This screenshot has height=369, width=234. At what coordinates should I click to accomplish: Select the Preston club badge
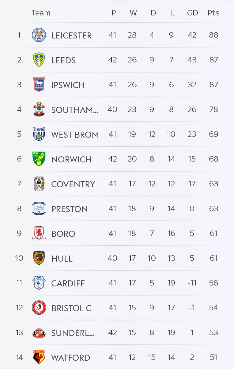pos(39,209)
